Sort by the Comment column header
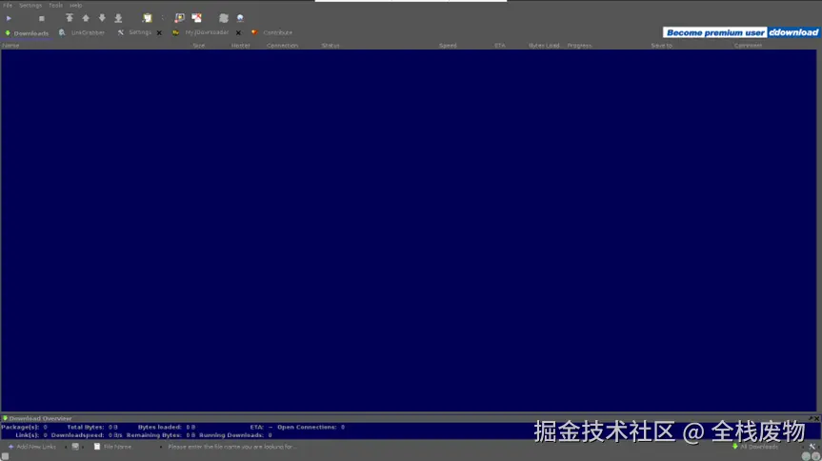Image resolution: width=822 pixels, height=461 pixels. (x=748, y=46)
